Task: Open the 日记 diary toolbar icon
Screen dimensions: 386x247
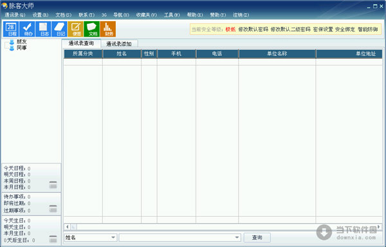Action: pos(59,29)
